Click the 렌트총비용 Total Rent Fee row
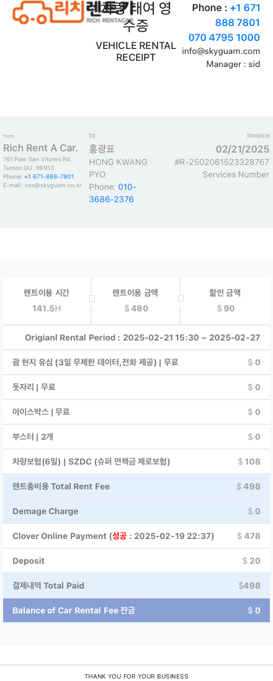 136,486
